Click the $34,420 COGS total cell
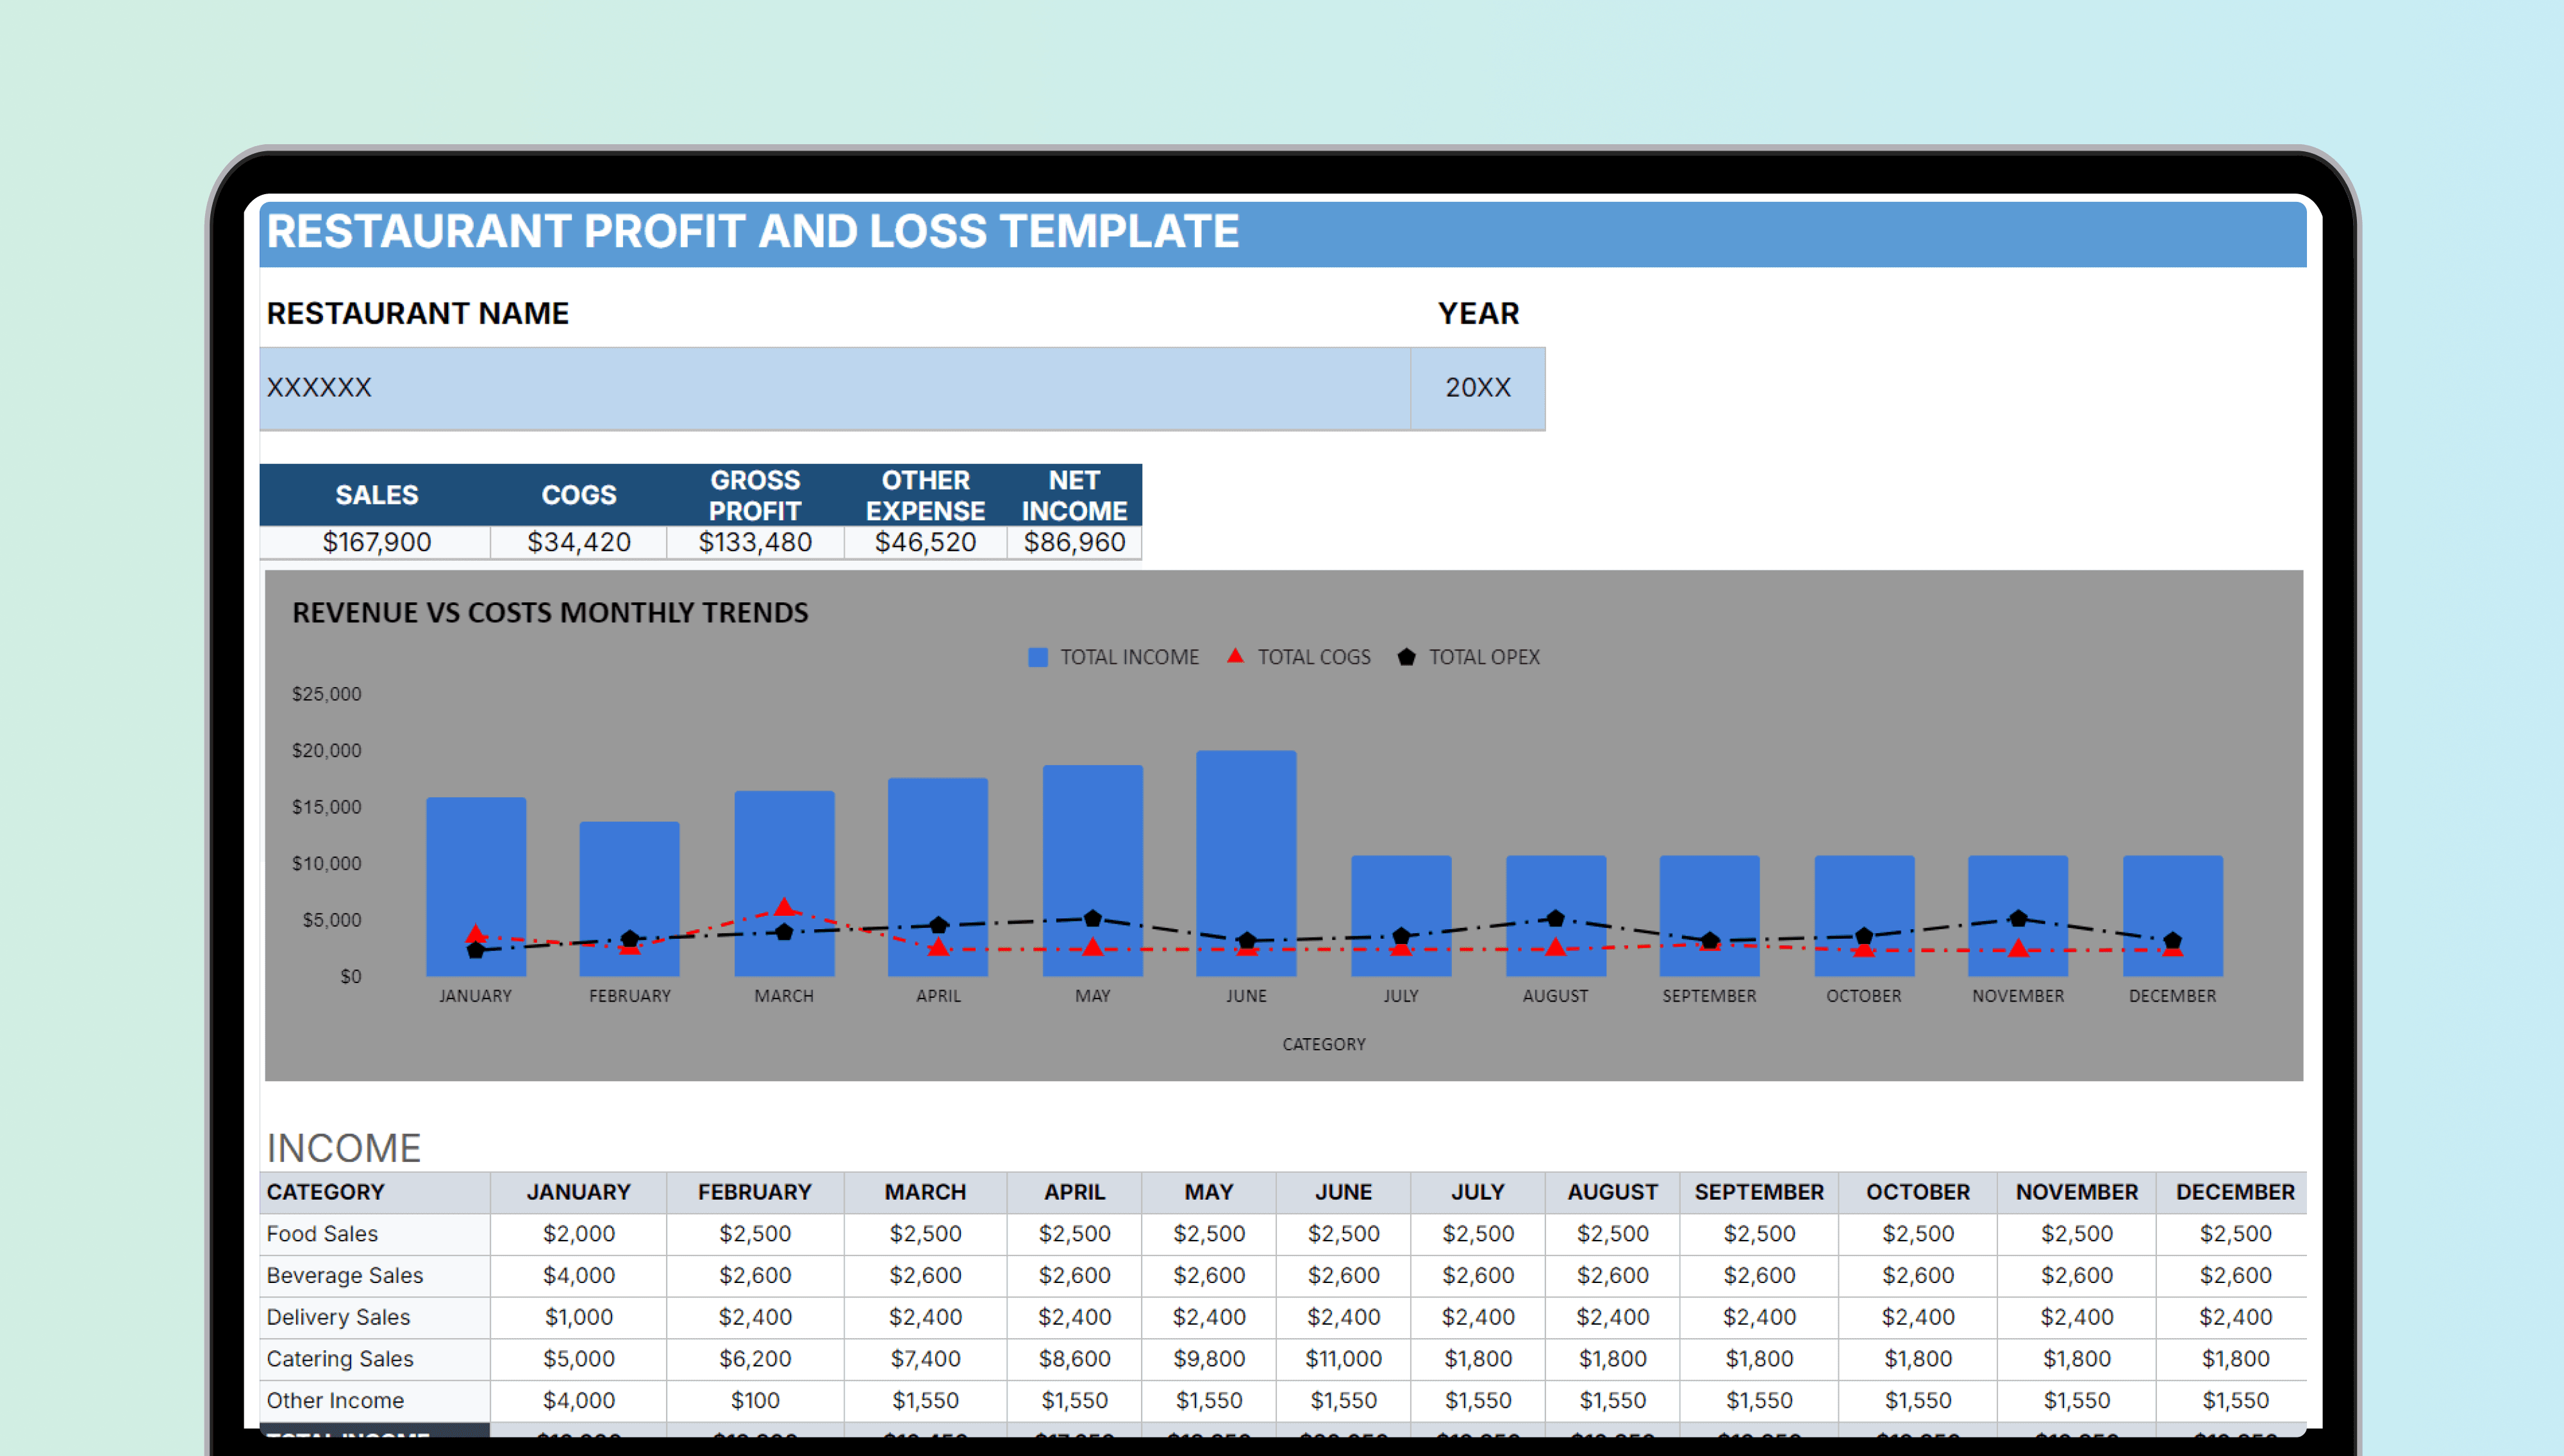Image resolution: width=2564 pixels, height=1456 pixels. [x=579, y=542]
